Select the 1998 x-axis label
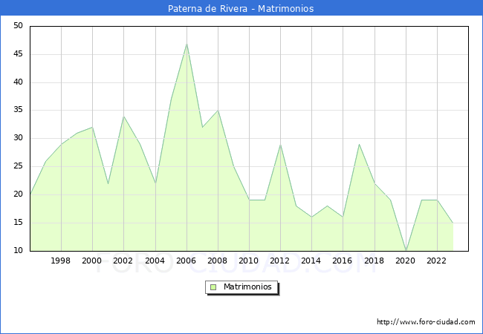 (61, 261)
